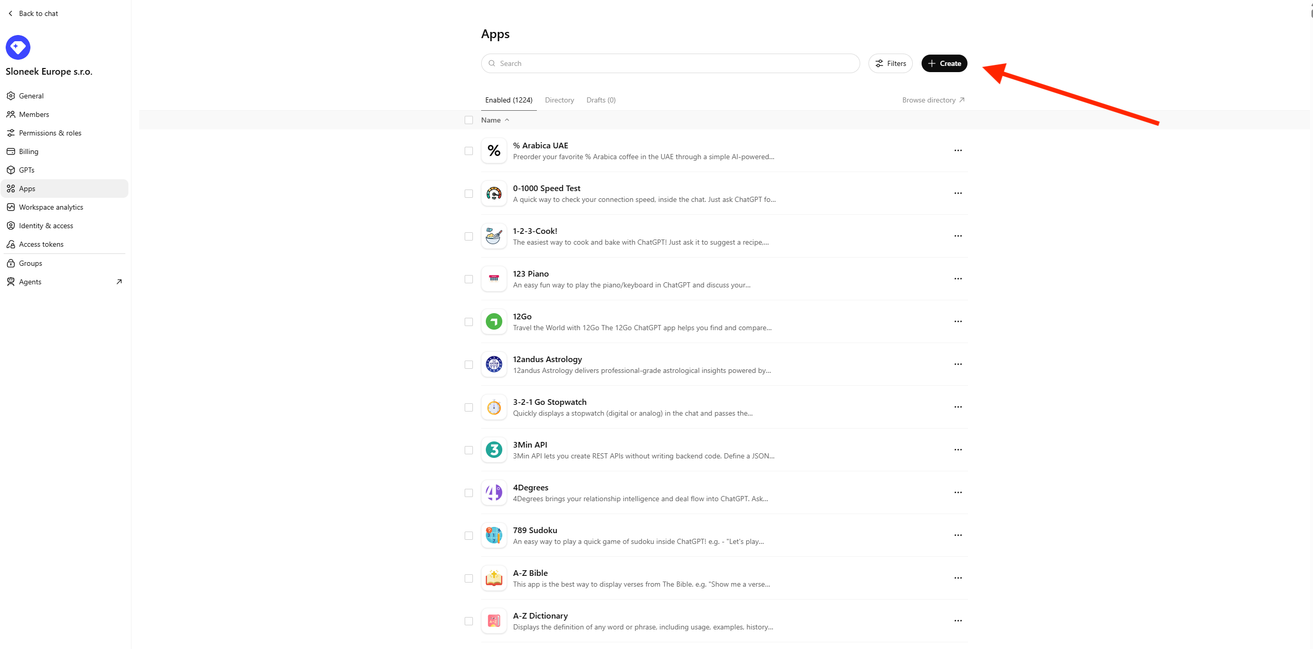Open the 4Degrees app icon

coord(494,493)
